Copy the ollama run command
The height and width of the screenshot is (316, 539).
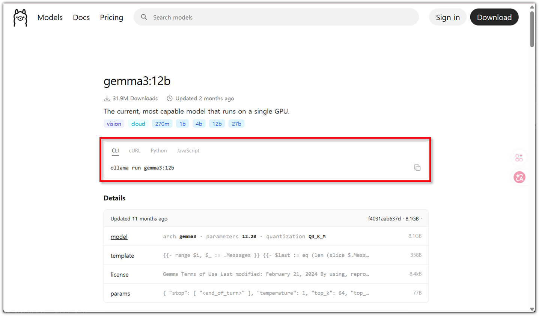pyautogui.click(x=417, y=168)
